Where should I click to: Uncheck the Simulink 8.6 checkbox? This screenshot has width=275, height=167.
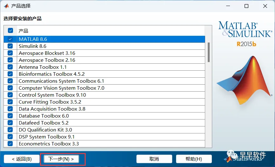click(10, 46)
